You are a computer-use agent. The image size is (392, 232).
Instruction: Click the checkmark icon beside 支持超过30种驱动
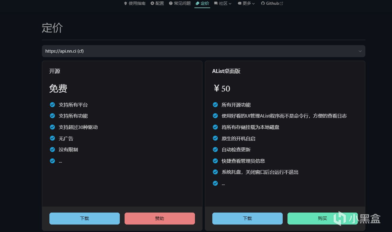tap(52, 127)
